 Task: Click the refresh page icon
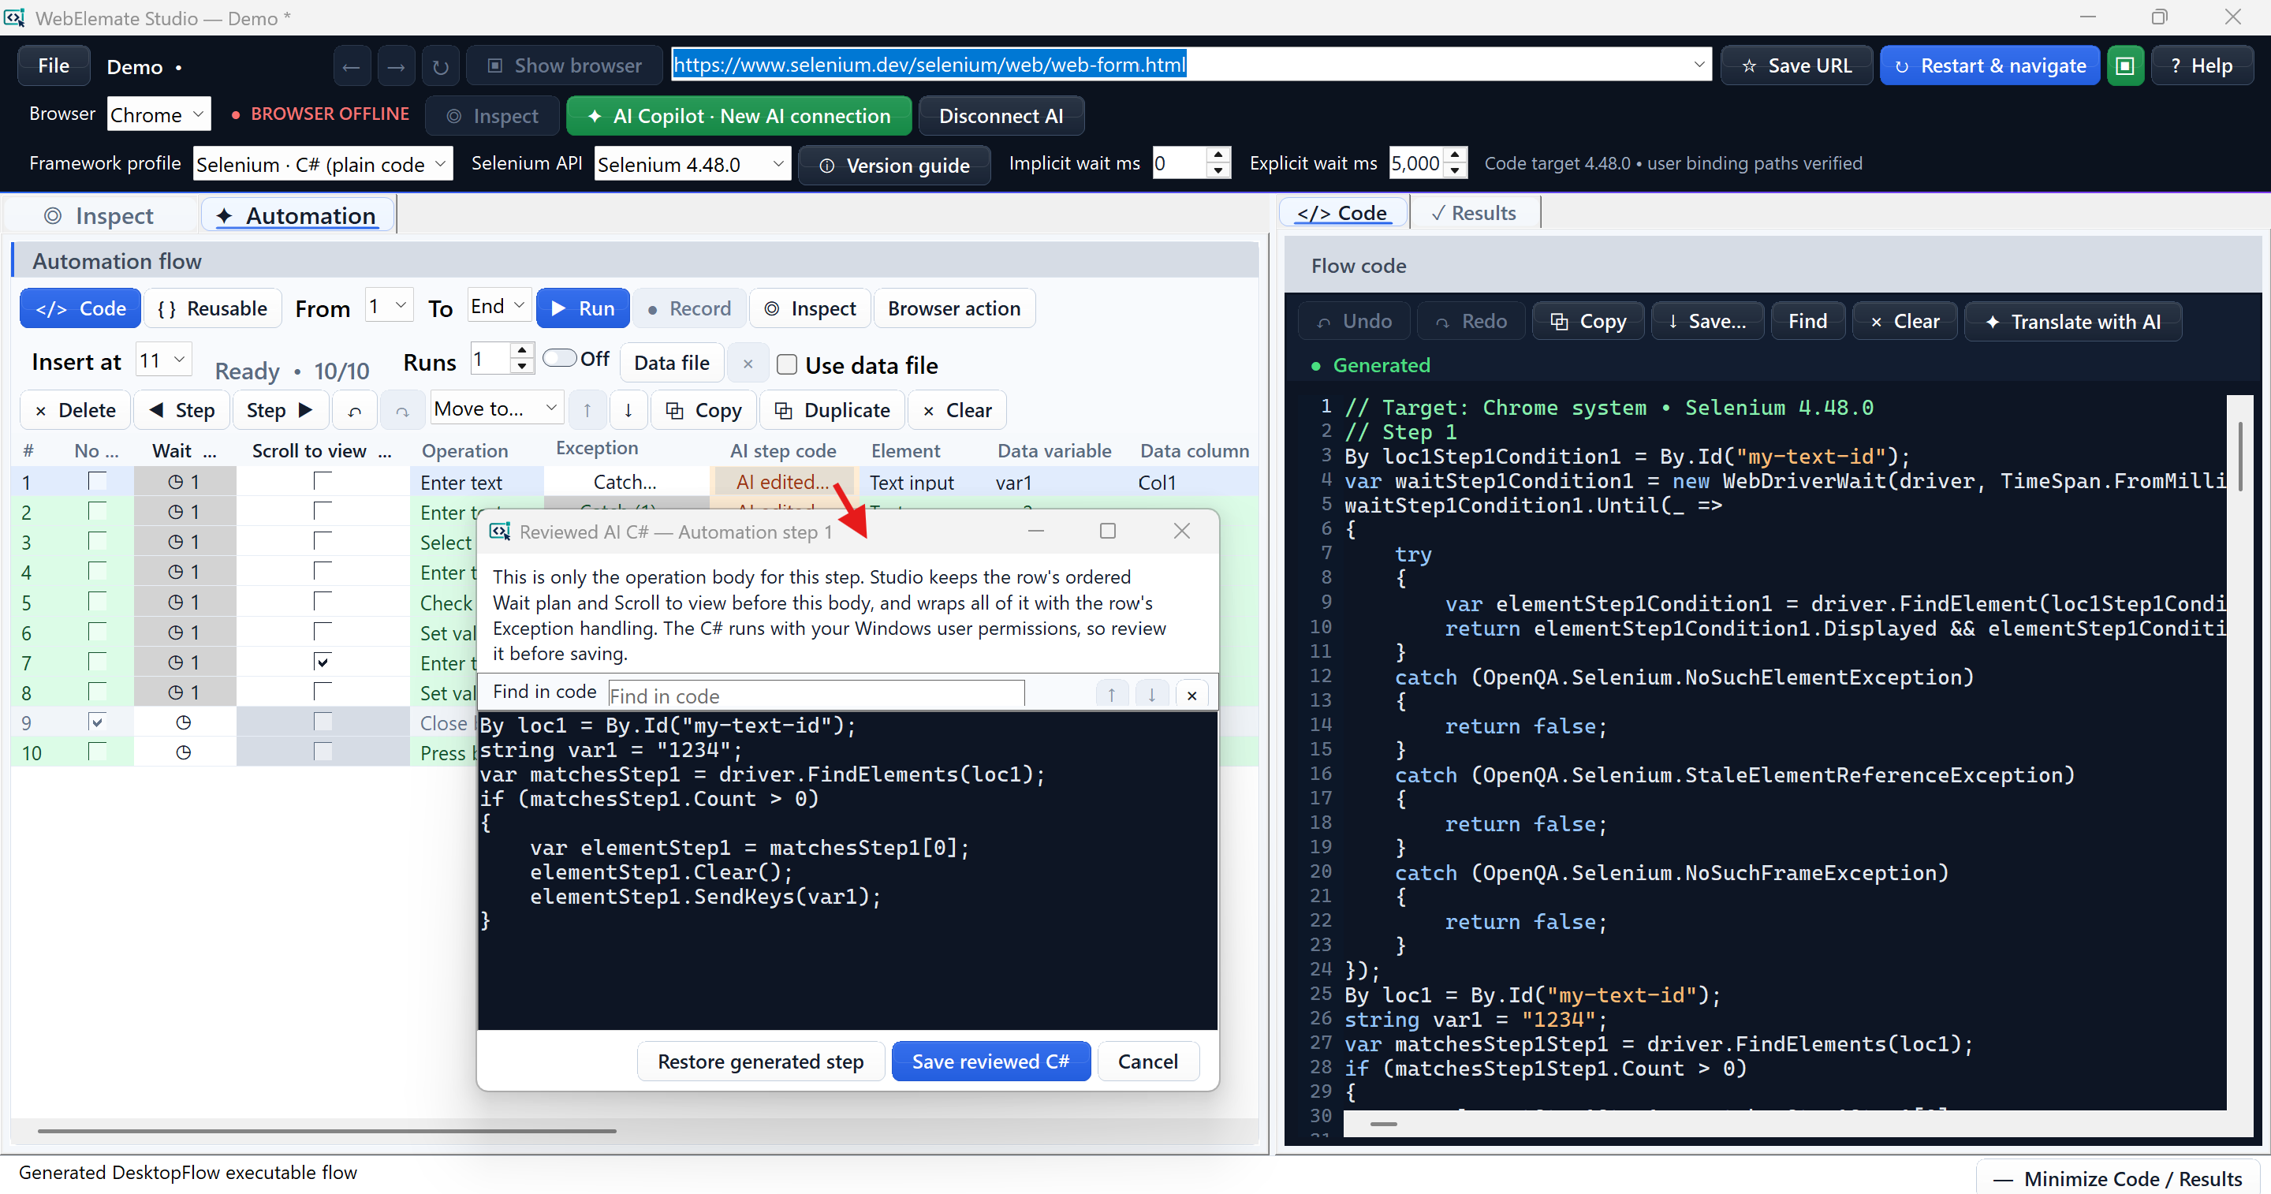441,66
